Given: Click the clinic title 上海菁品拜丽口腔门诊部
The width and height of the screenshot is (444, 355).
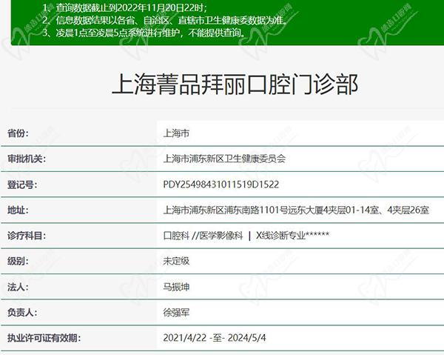Looking at the screenshot, I should tap(234, 85).
